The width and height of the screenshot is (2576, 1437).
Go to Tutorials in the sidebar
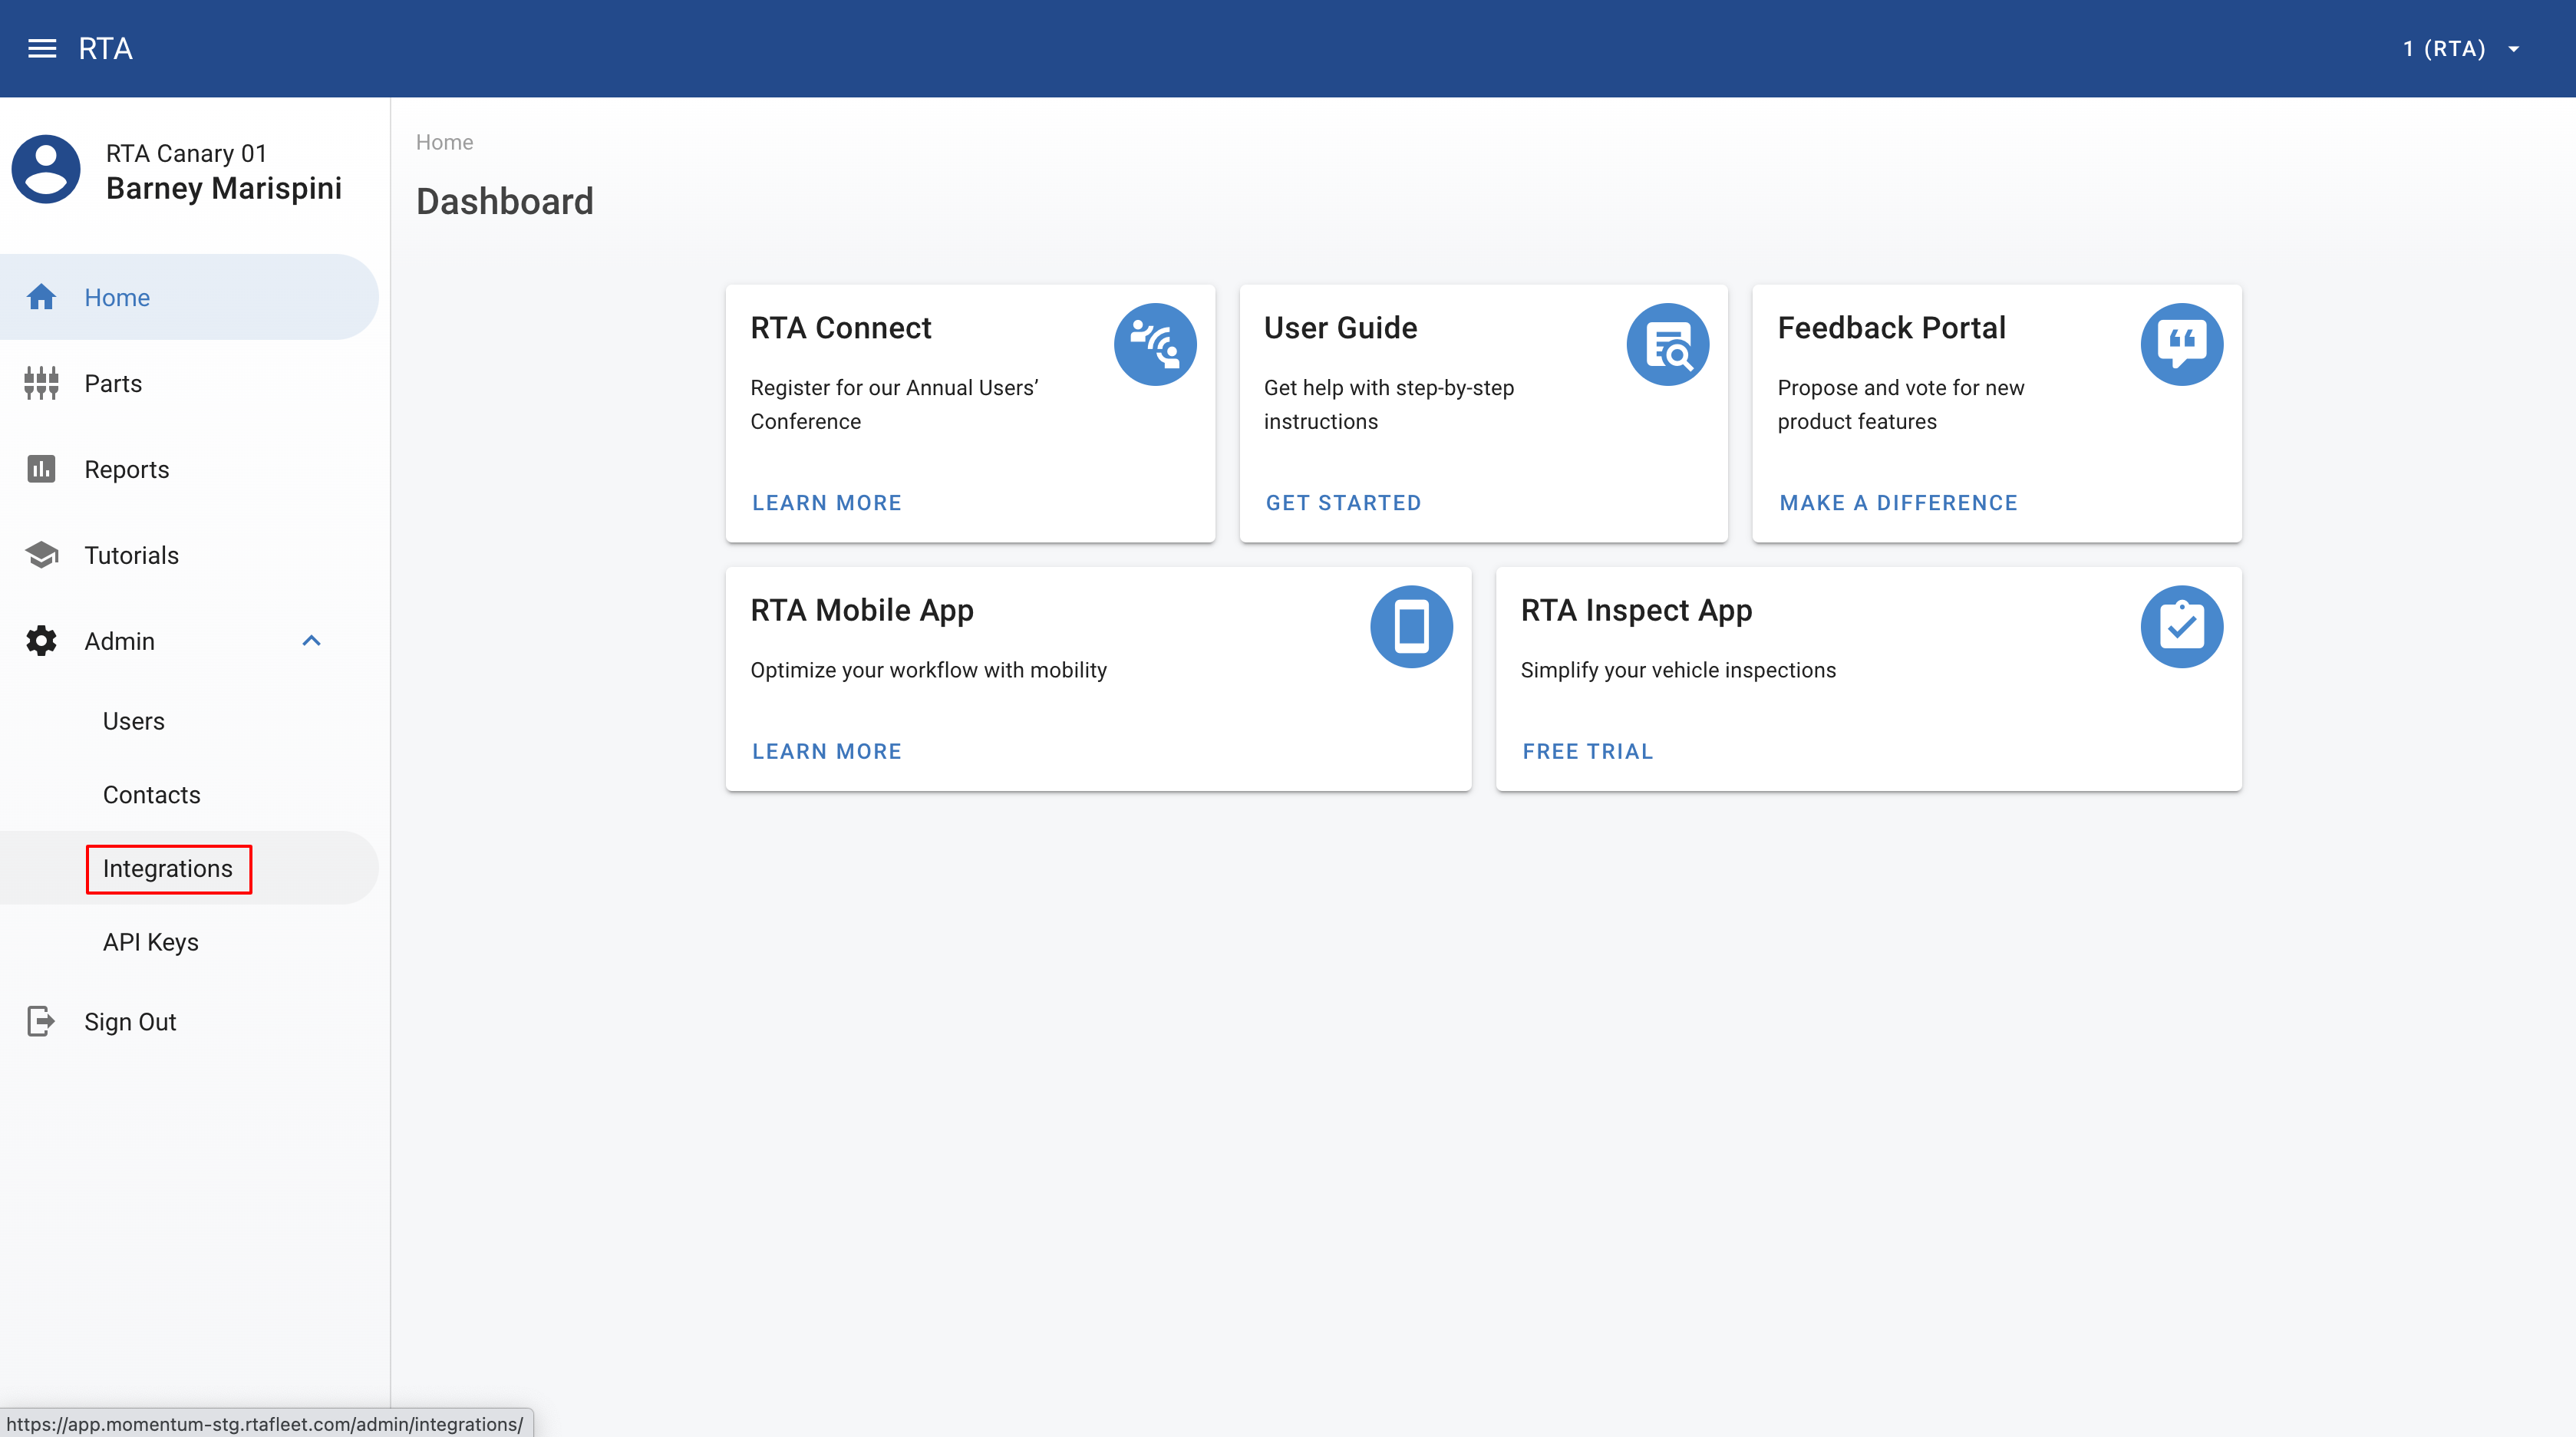click(131, 555)
